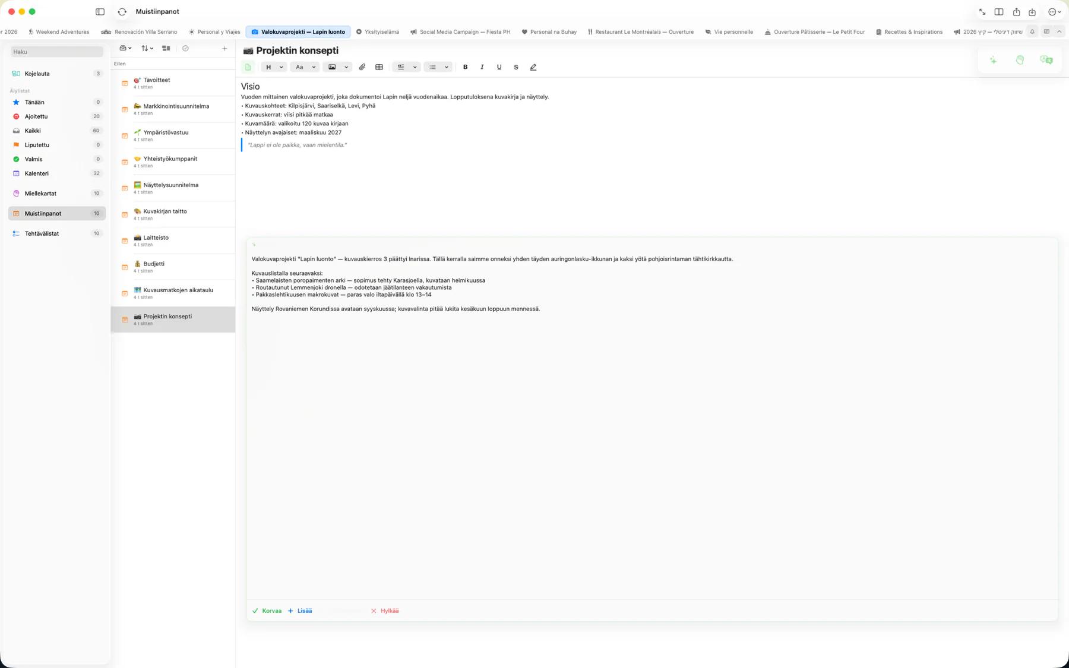Open the sort order dropdown
The image size is (1069, 668).
pos(147,48)
